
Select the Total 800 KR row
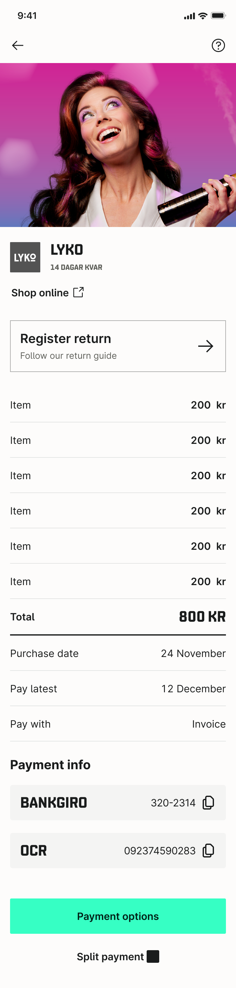(118, 617)
